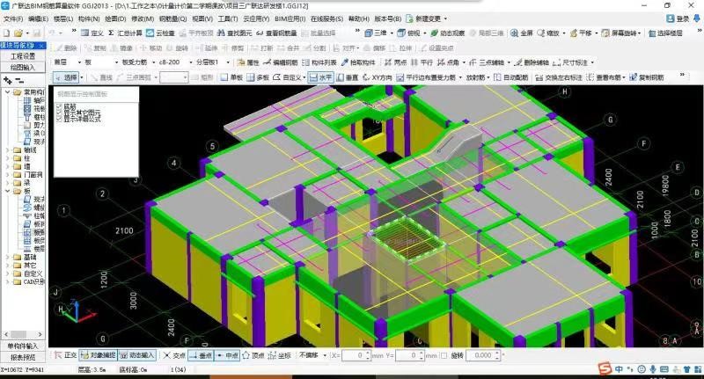The image size is (704, 379).
Task: Click the X coordinate input field
Action: tap(356, 355)
